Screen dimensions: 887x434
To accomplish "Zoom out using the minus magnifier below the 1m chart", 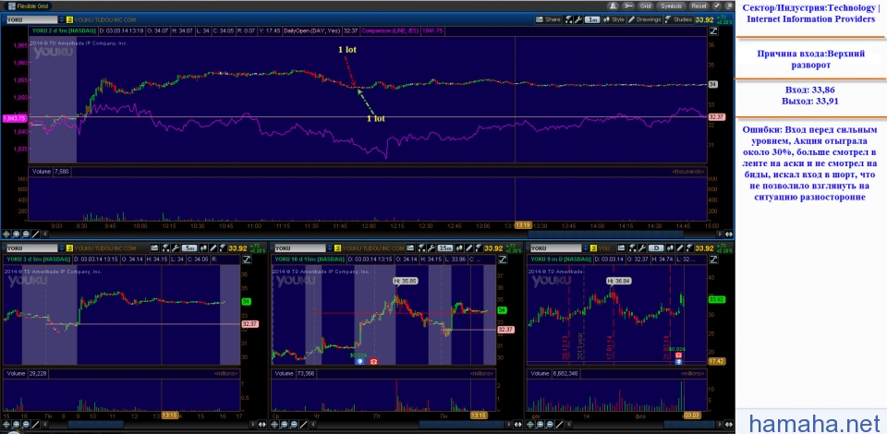I will click(x=26, y=234).
